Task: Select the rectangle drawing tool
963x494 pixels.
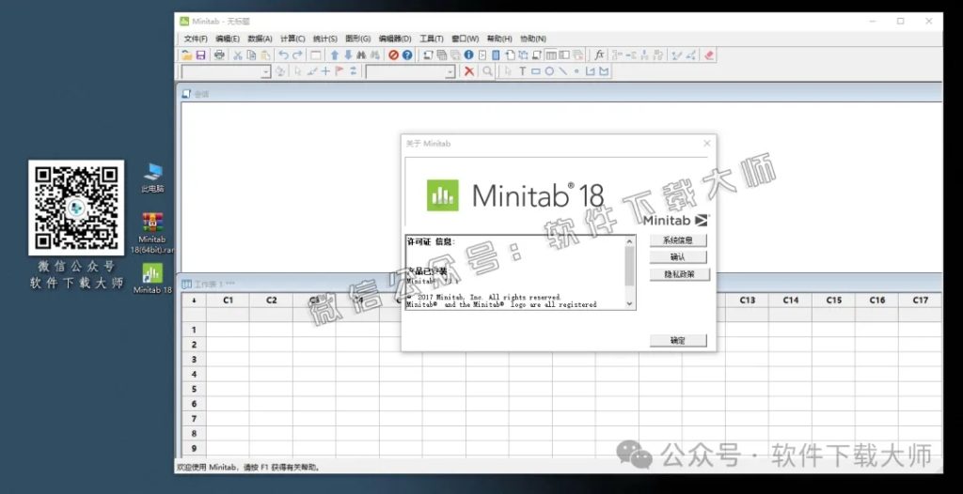Action: click(x=535, y=71)
